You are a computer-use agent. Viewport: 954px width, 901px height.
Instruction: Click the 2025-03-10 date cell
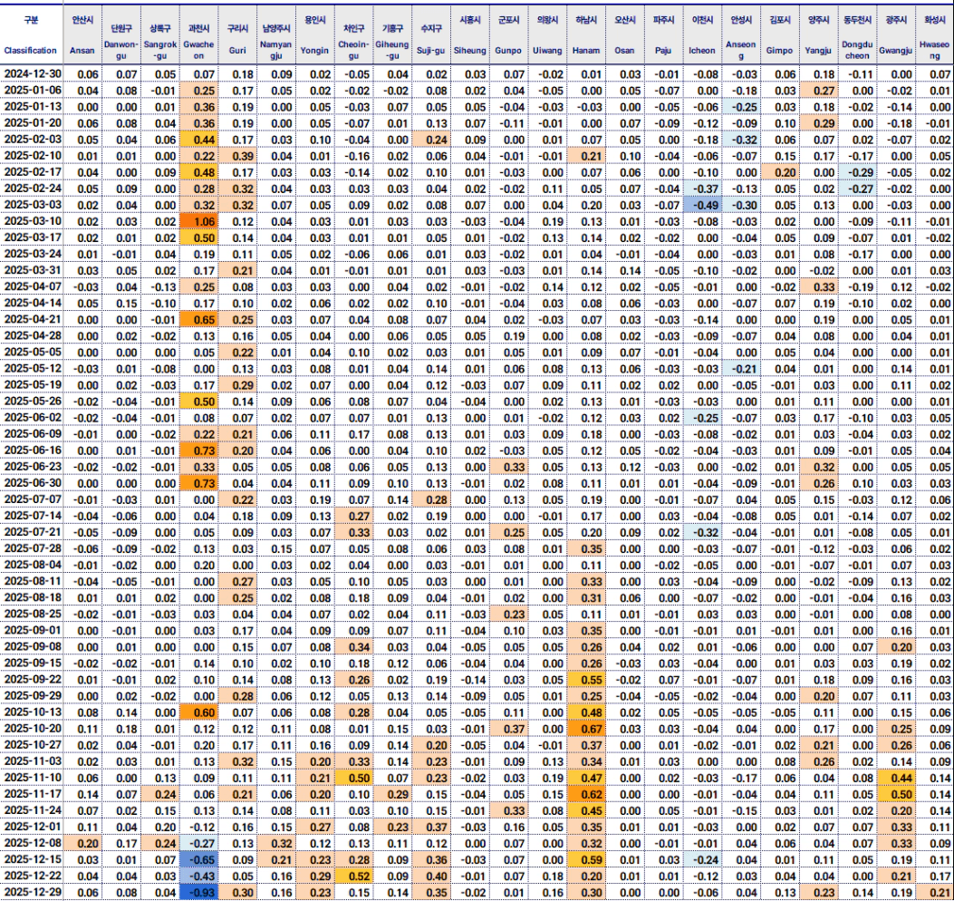click(x=32, y=221)
